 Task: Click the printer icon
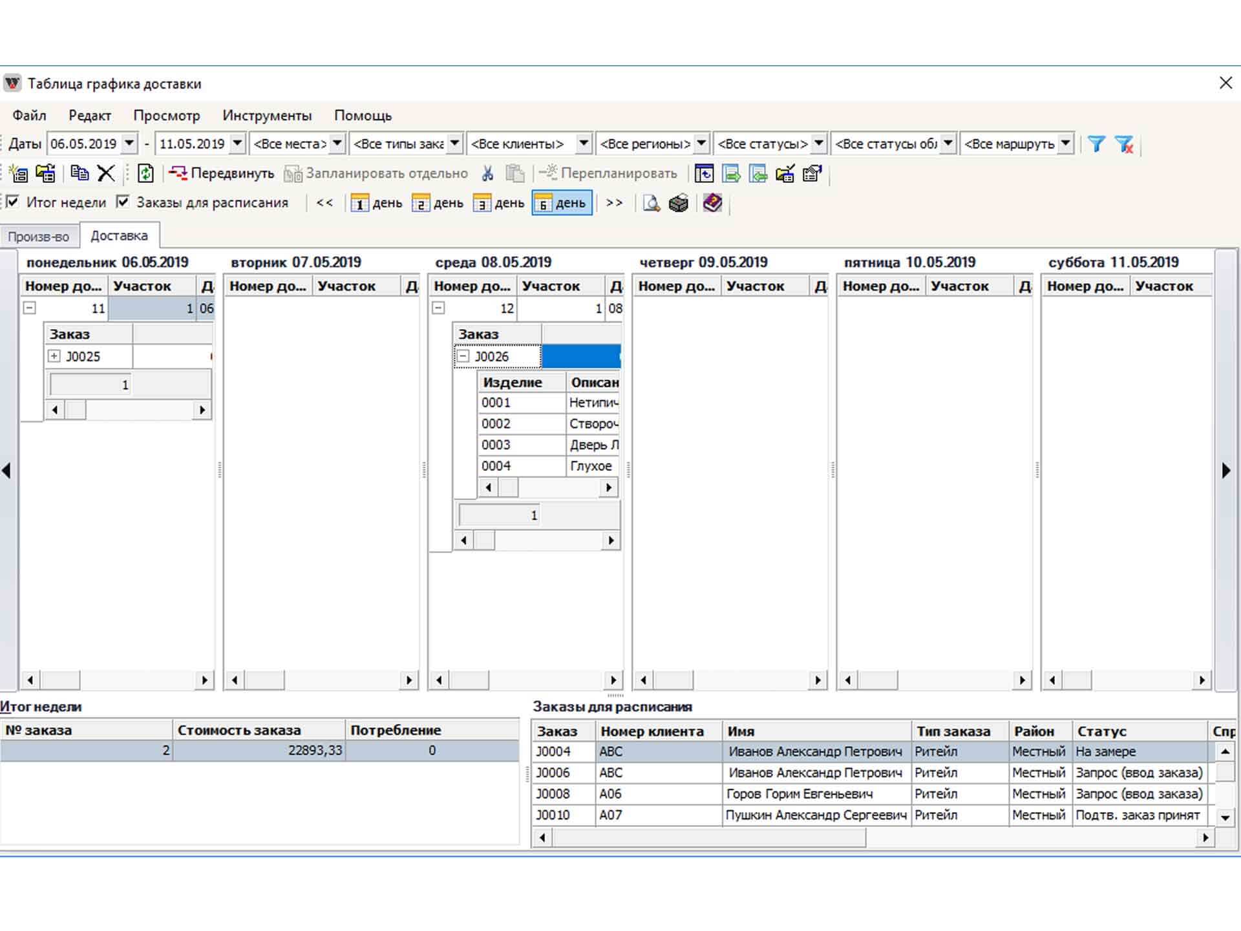[x=679, y=203]
